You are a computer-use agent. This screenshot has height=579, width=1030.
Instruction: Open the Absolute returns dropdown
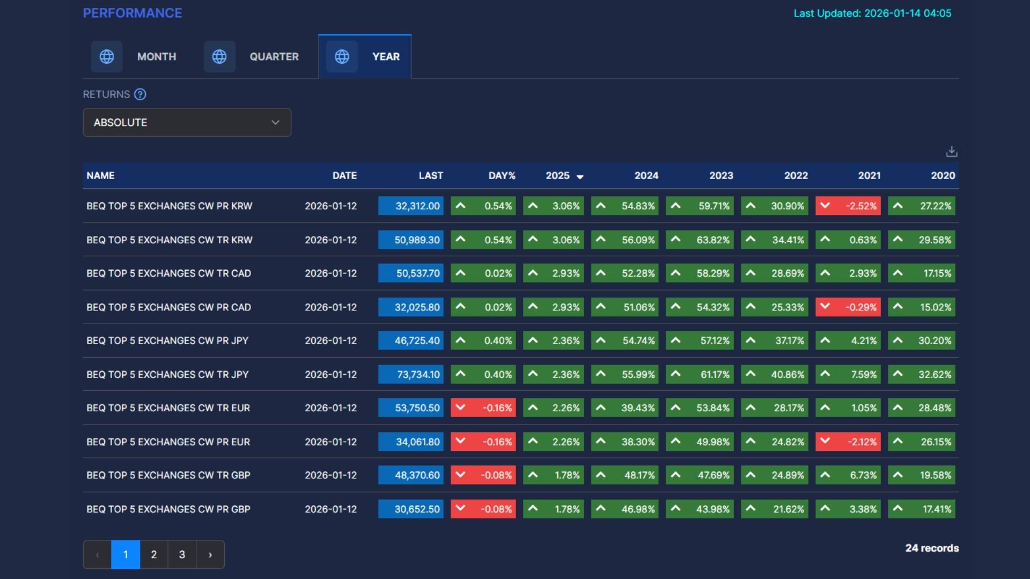coord(187,122)
